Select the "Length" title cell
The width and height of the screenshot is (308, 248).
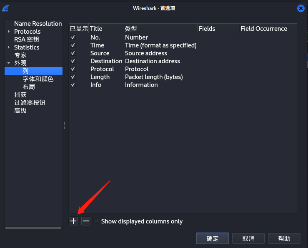[100, 77]
